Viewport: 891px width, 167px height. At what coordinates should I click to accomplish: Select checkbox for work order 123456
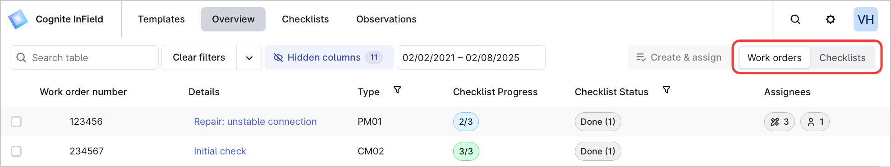16,122
